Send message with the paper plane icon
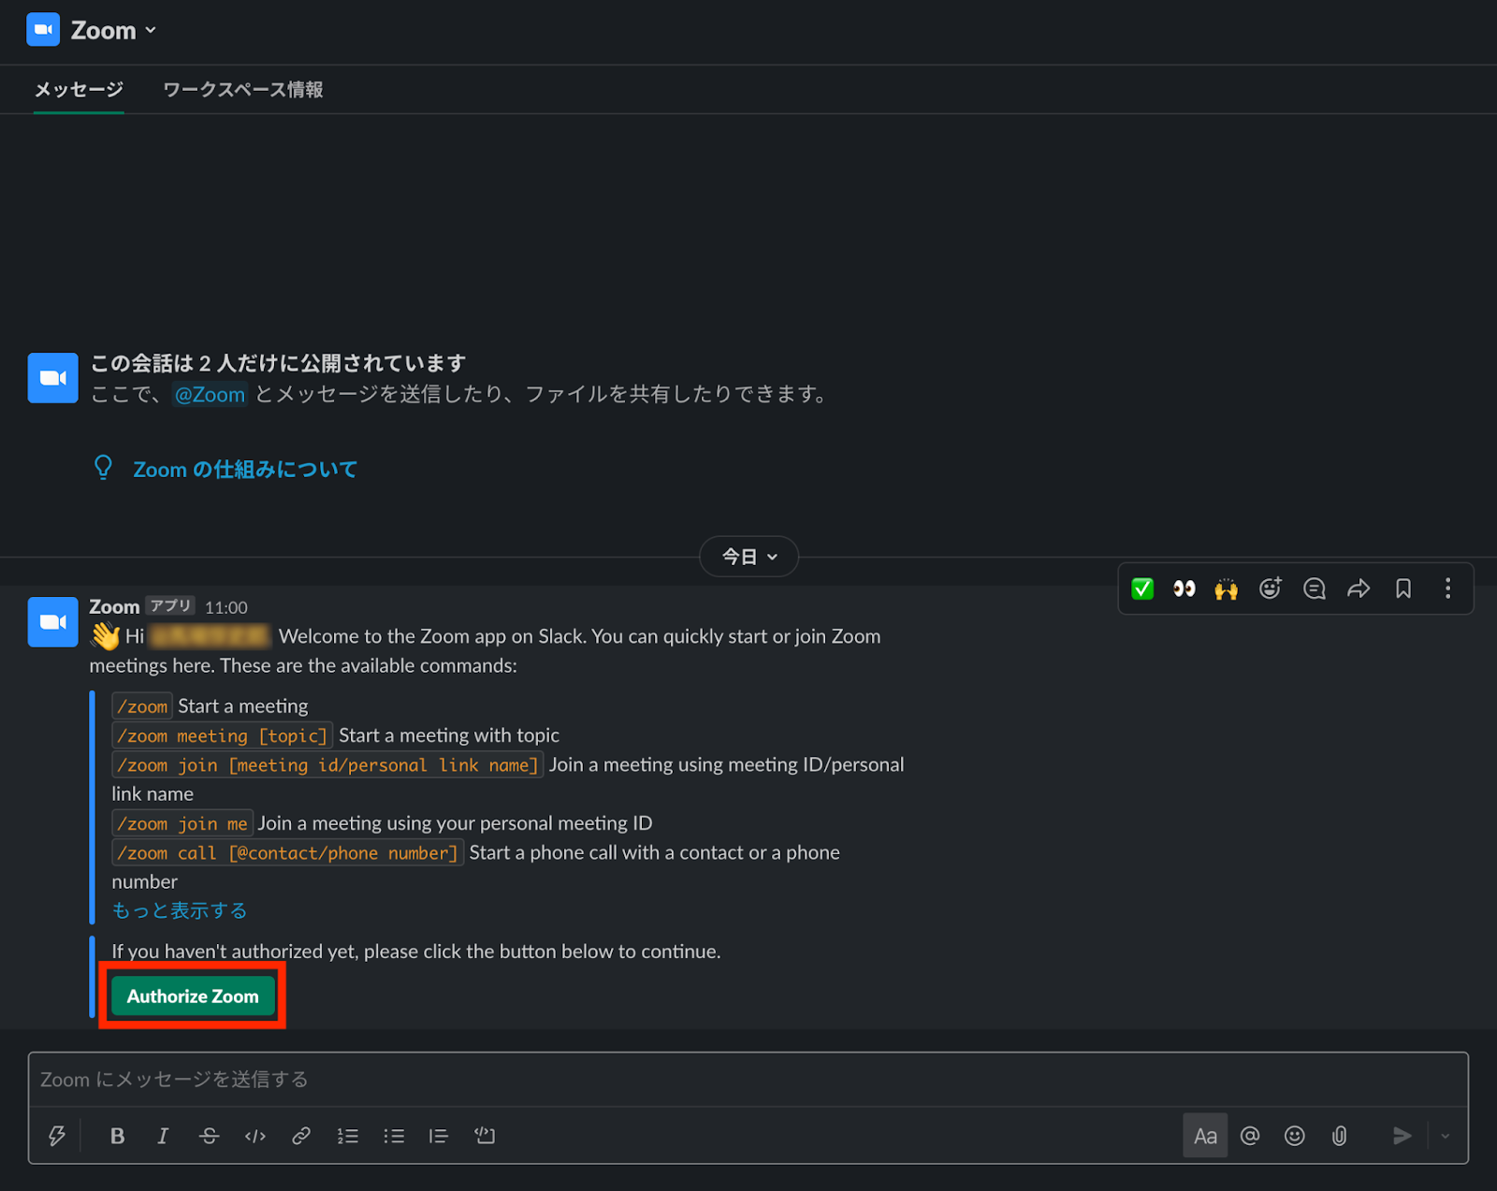Viewport: 1497px width, 1191px height. [x=1402, y=1136]
